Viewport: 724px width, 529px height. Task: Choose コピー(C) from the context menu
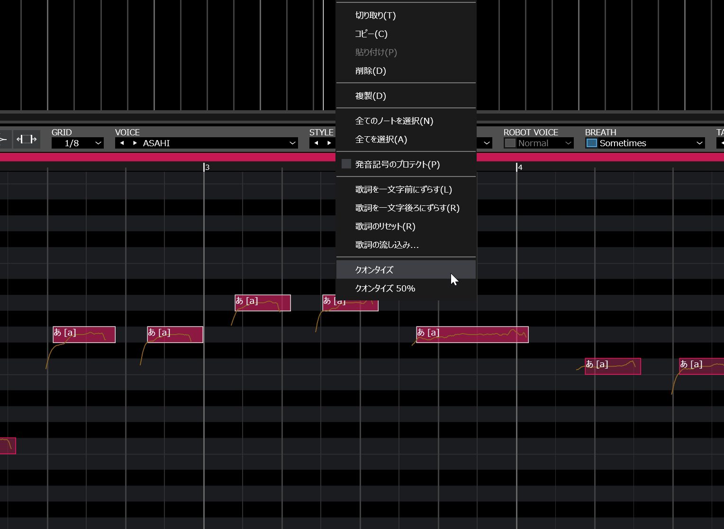pyautogui.click(x=406, y=34)
